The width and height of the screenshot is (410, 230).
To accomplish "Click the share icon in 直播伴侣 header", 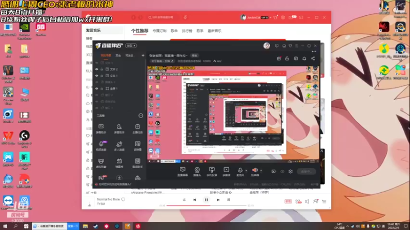I will point(313,58).
